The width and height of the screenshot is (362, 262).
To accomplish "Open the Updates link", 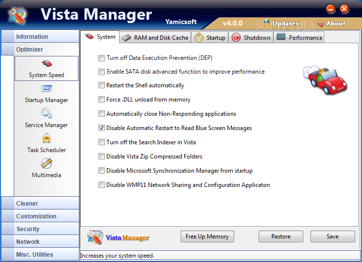I will click(286, 24).
